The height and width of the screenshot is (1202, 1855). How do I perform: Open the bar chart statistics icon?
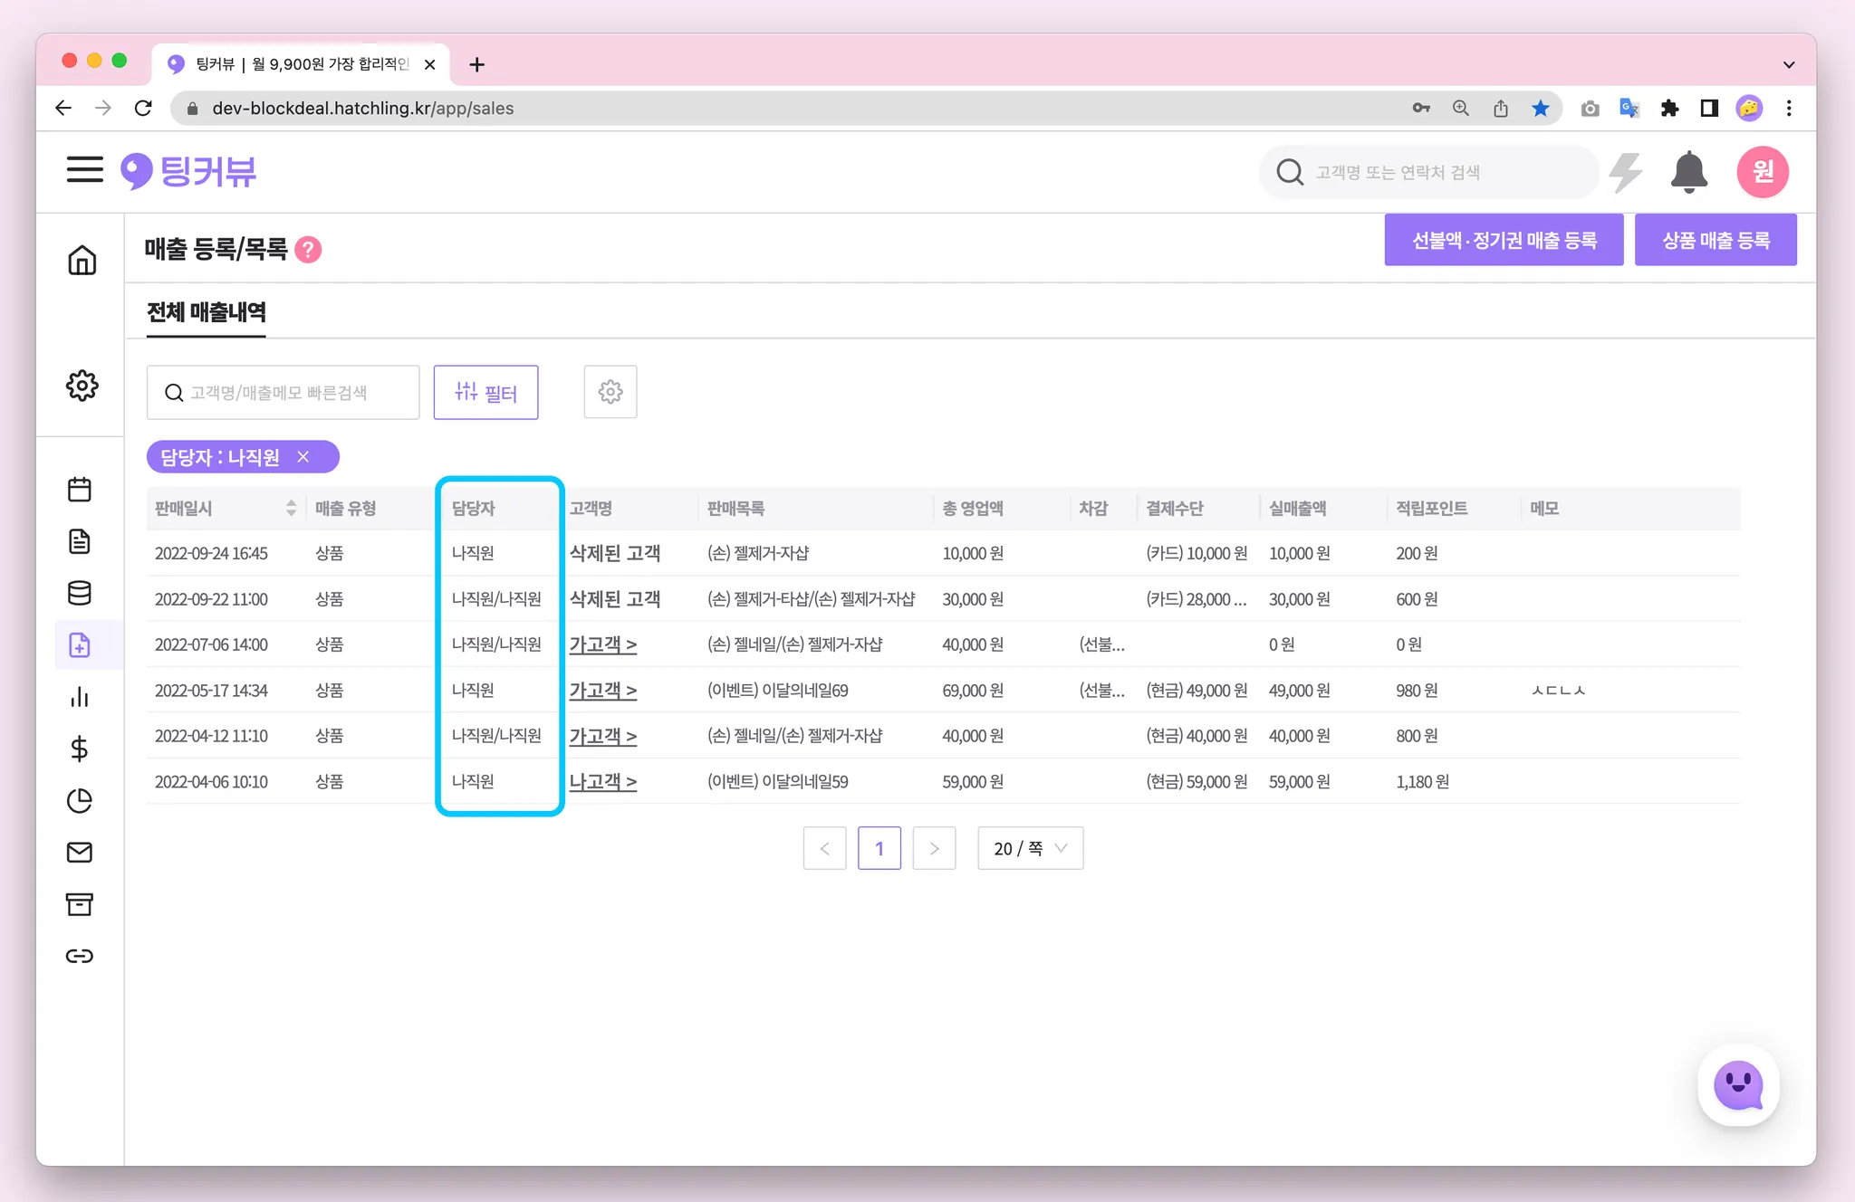point(80,697)
